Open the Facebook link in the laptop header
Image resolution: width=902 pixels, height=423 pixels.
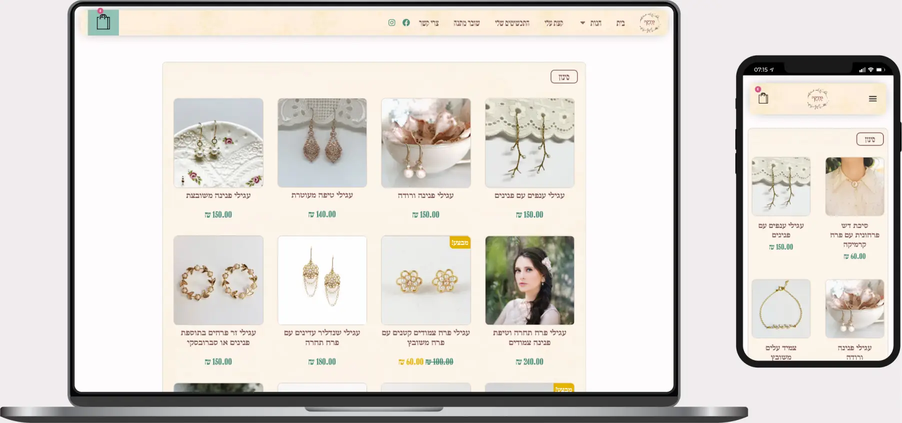[406, 22]
